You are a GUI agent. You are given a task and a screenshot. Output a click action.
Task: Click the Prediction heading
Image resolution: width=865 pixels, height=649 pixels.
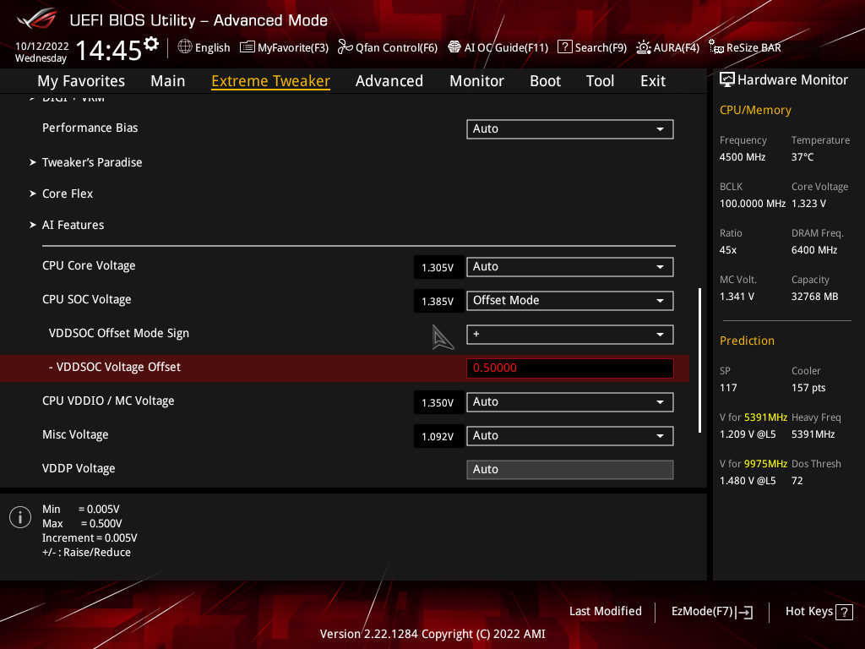coord(747,341)
